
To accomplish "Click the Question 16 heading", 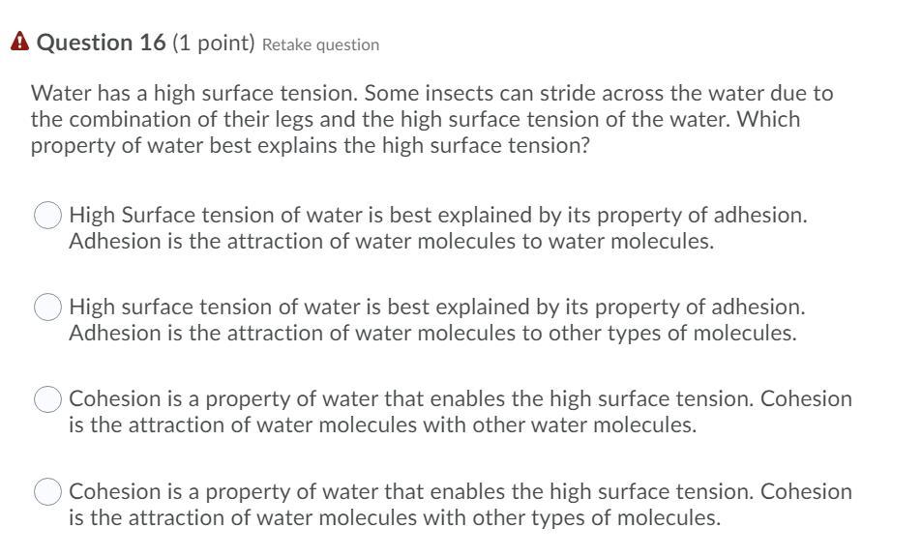I will click(101, 44).
